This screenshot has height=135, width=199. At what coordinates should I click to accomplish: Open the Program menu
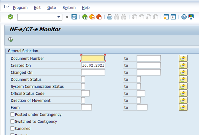point(20,8)
